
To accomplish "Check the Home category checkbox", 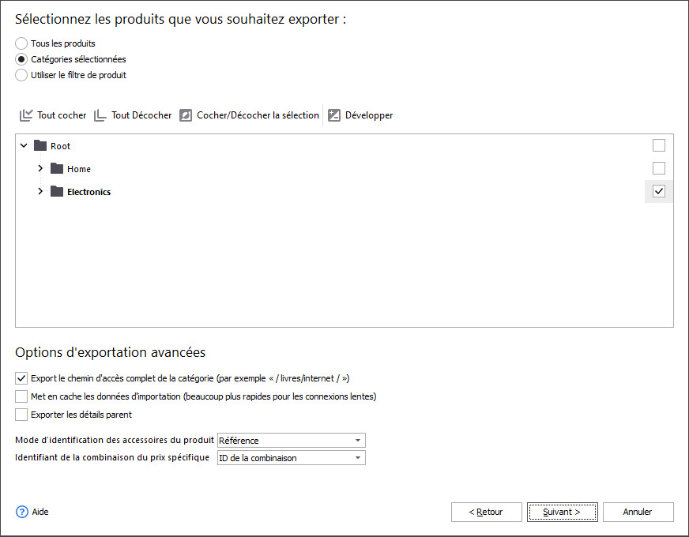I will click(x=659, y=168).
